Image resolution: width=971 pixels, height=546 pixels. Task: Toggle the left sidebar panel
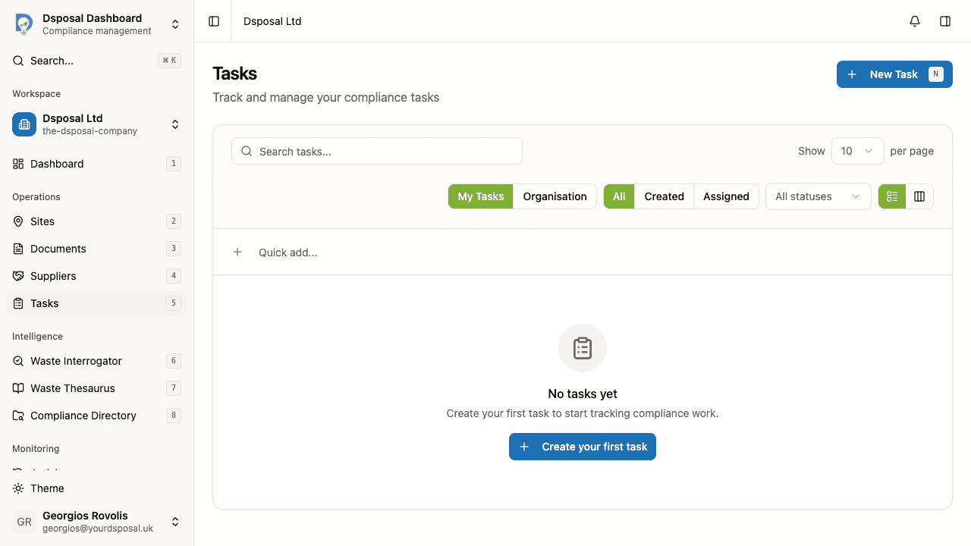pyautogui.click(x=213, y=21)
